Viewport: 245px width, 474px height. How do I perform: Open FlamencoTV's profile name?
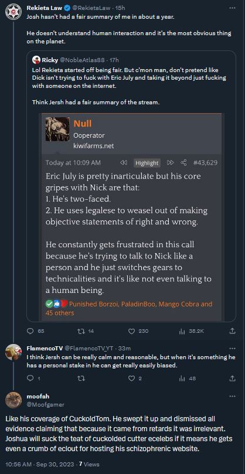45,349
